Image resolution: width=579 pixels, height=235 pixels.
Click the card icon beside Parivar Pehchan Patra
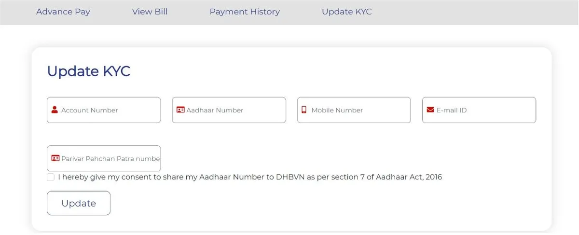(x=55, y=158)
